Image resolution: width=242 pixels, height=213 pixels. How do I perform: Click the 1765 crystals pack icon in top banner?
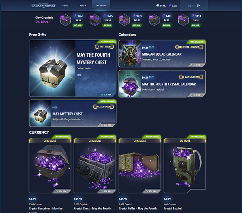click(65, 20)
